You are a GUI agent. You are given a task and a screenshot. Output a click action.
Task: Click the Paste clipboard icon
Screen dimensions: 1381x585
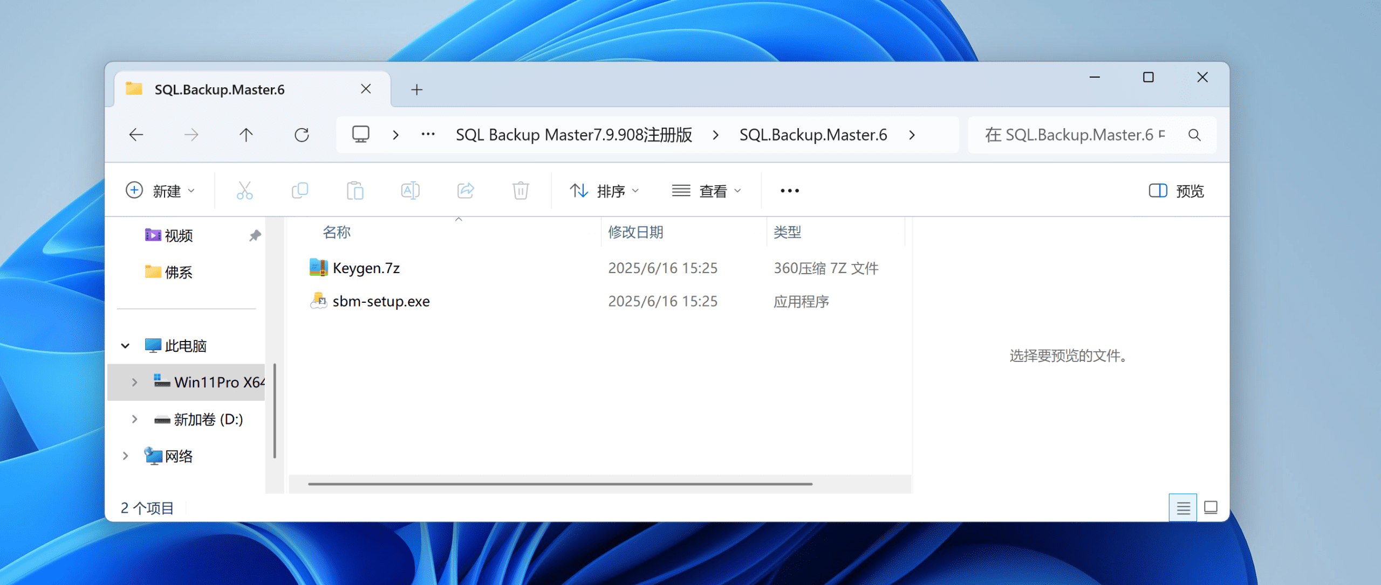355,191
